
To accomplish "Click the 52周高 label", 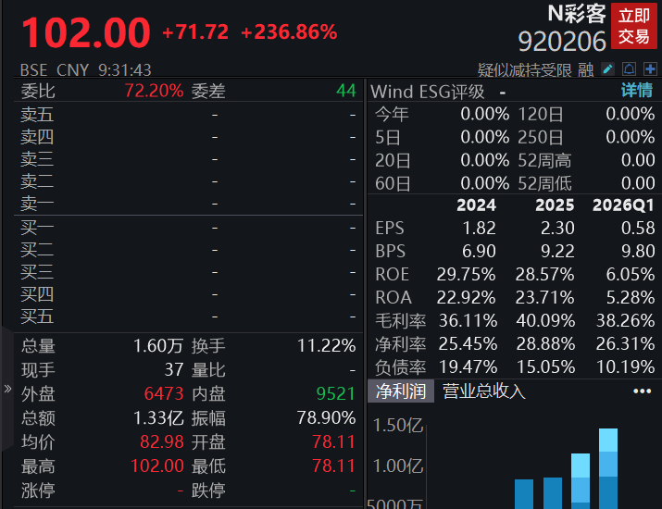I will pyautogui.click(x=544, y=161).
